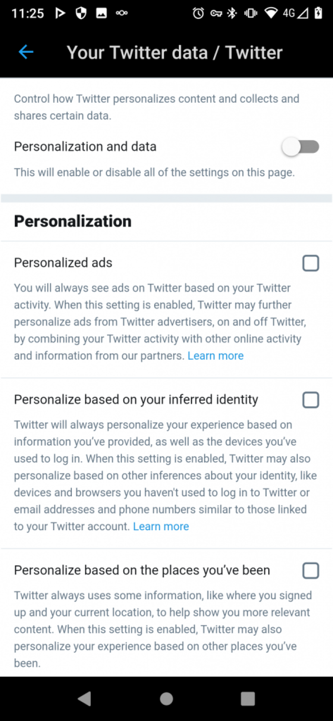Viewport: 333px width, 721px height.
Task: Open Learn more under Personalized ads
Action: coord(215,356)
